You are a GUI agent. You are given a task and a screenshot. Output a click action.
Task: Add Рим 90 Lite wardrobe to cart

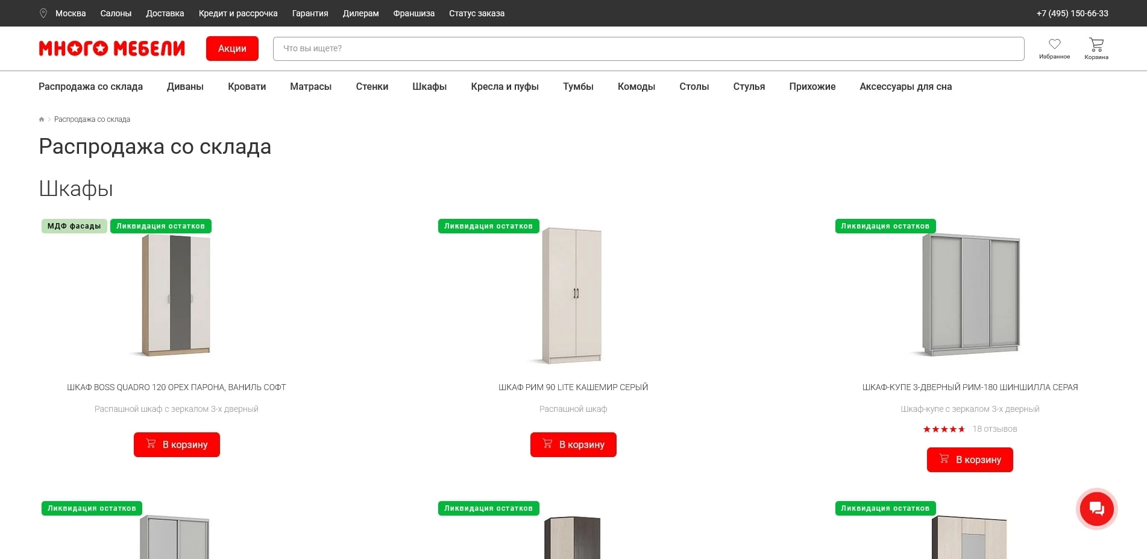click(573, 444)
